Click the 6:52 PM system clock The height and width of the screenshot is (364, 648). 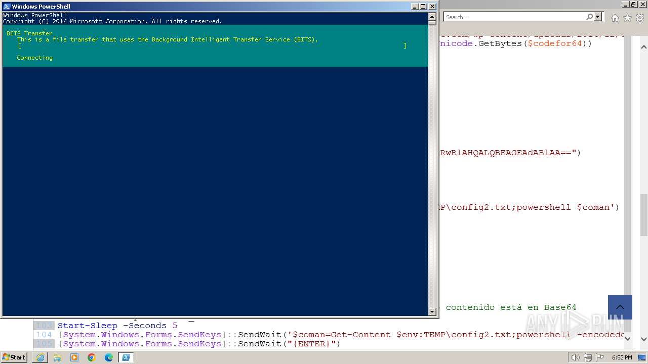tap(622, 357)
